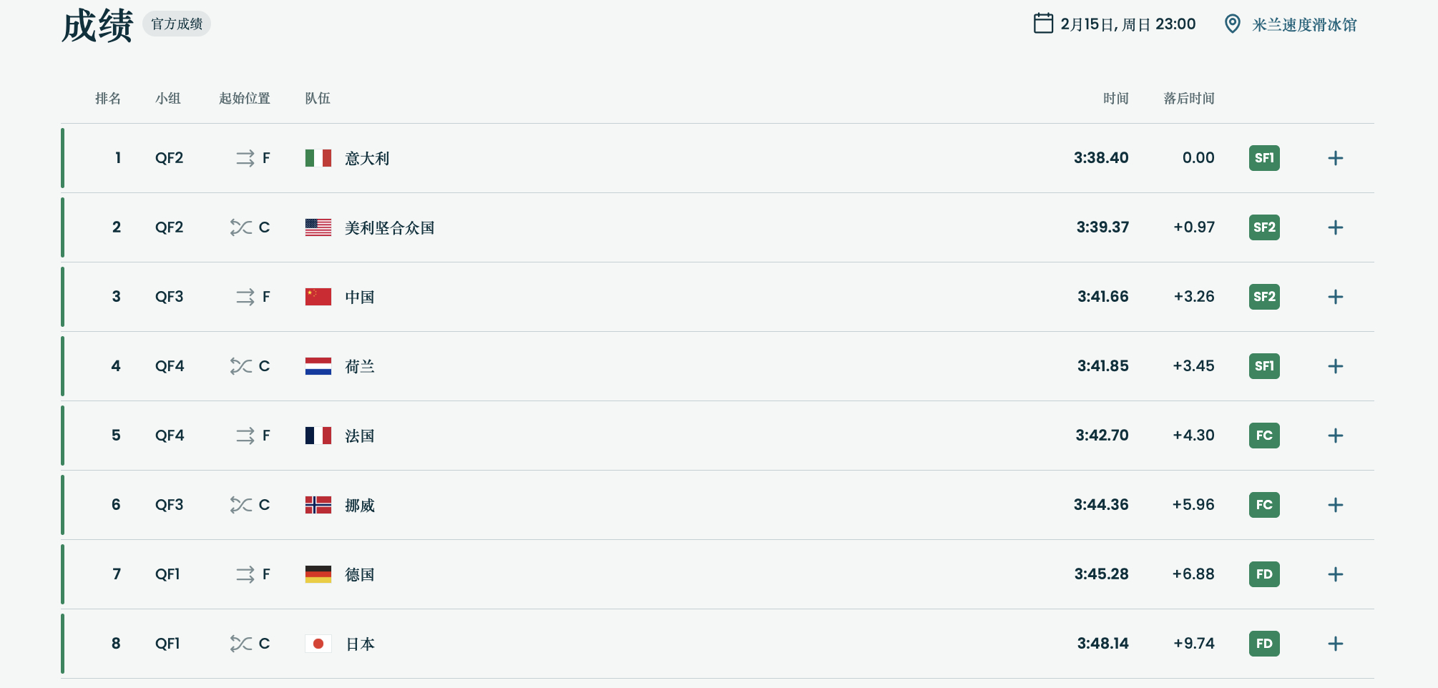Click the FC badge in France's row

pyautogui.click(x=1264, y=436)
